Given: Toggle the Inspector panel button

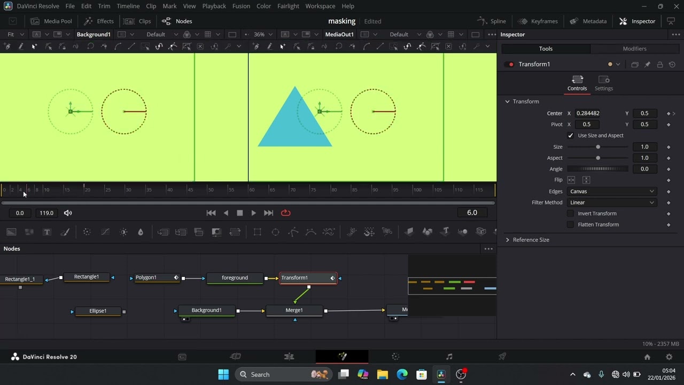Looking at the screenshot, I should click(x=637, y=21).
